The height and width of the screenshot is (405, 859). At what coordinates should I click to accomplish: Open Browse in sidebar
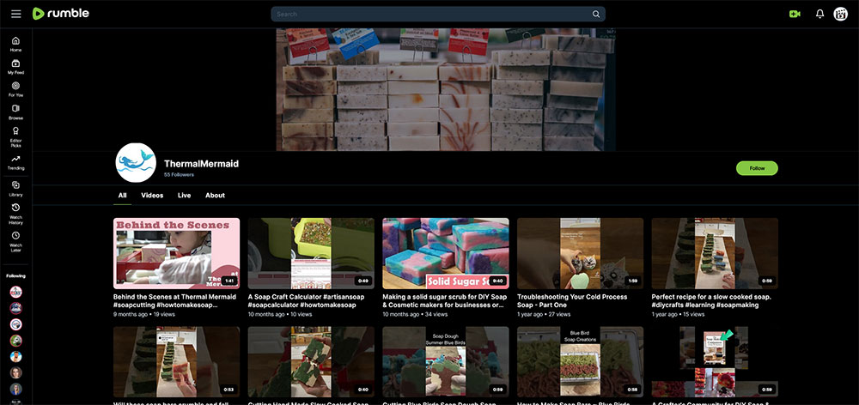(x=15, y=112)
